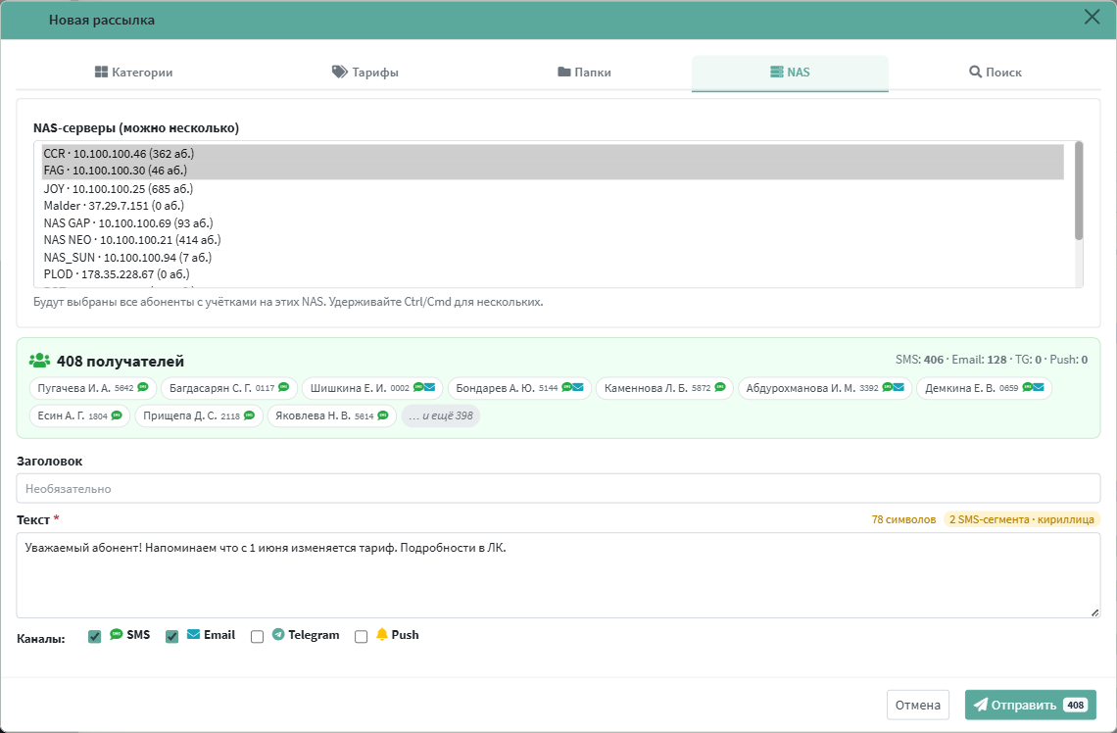Click the Пугачева И. А. recipient chip
This screenshot has width=1117, height=733.
click(93, 388)
